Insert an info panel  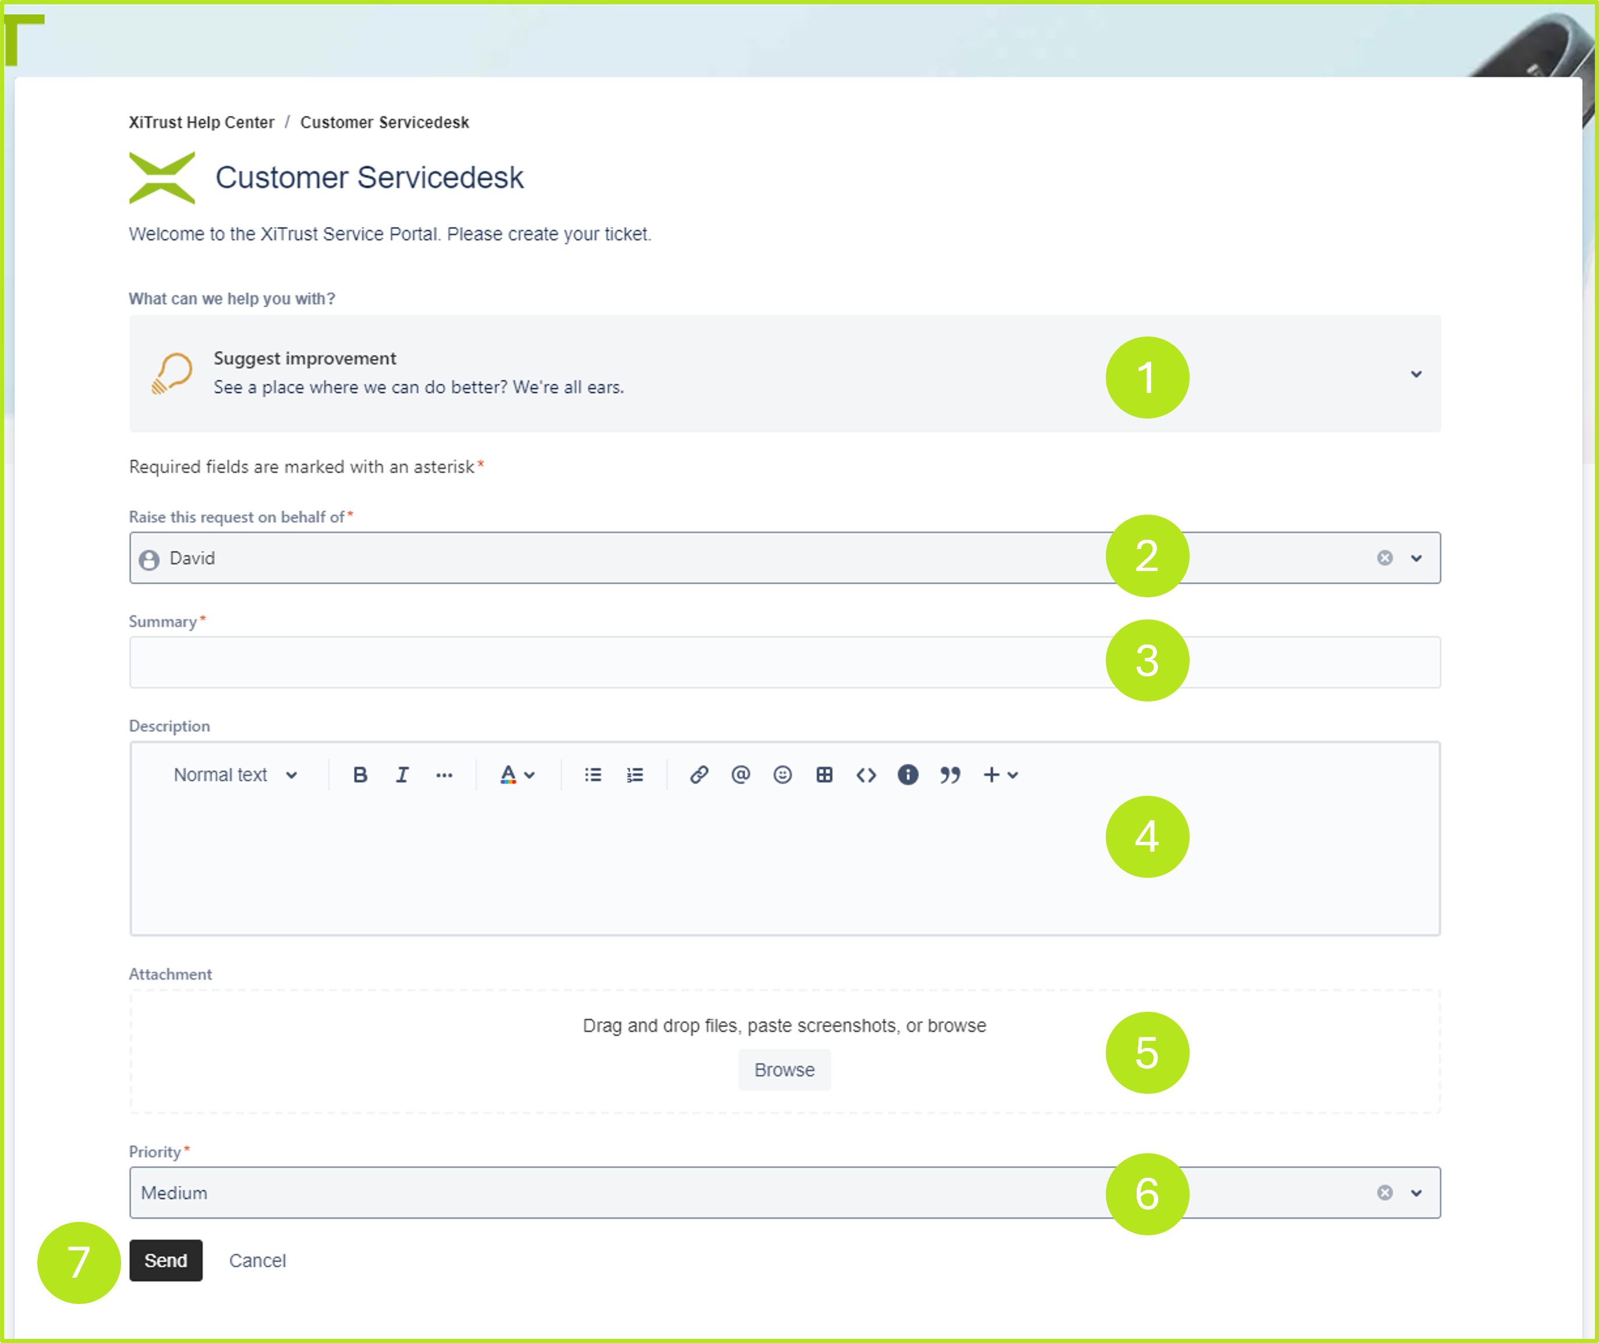coord(908,775)
